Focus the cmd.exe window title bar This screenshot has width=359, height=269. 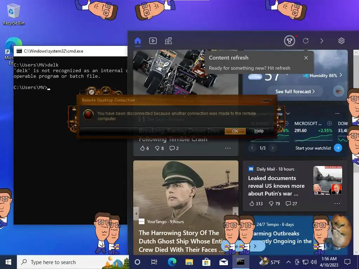coord(70,51)
